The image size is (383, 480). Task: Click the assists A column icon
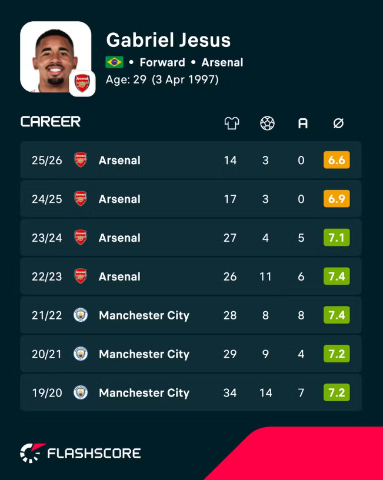coord(303,124)
